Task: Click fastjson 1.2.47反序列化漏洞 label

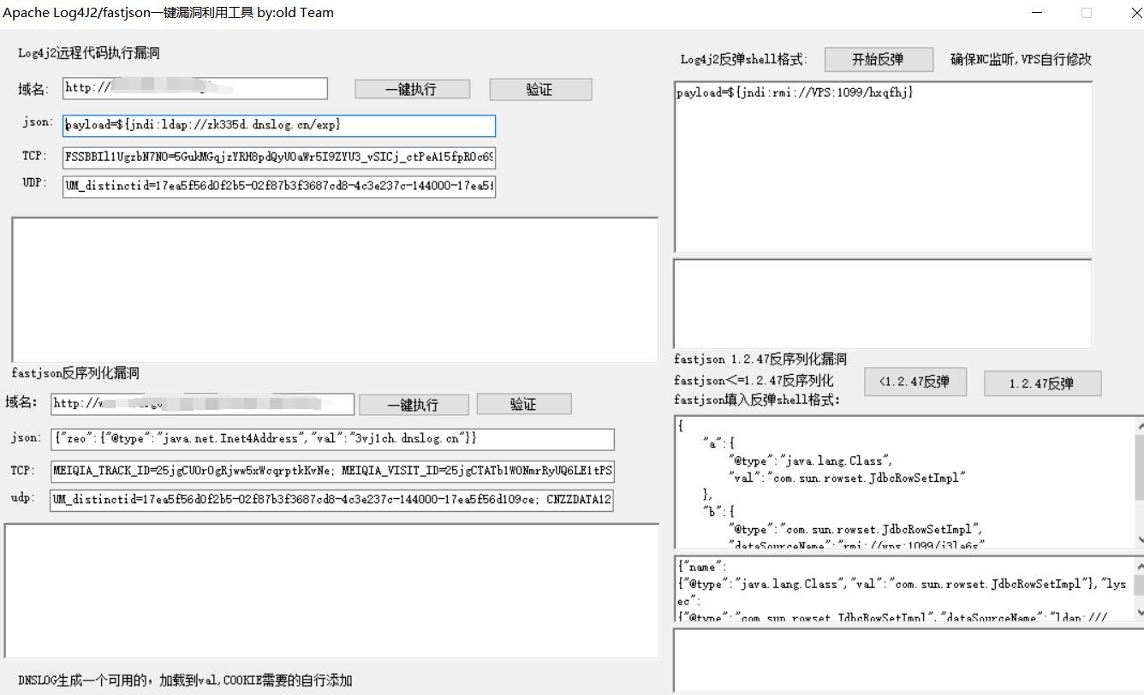Action: click(760, 359)
